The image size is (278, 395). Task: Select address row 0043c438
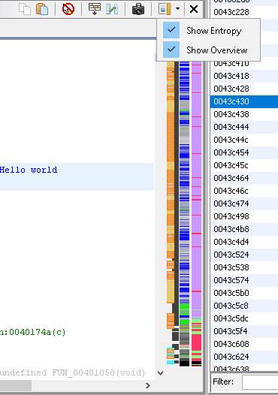coord(244,114)
